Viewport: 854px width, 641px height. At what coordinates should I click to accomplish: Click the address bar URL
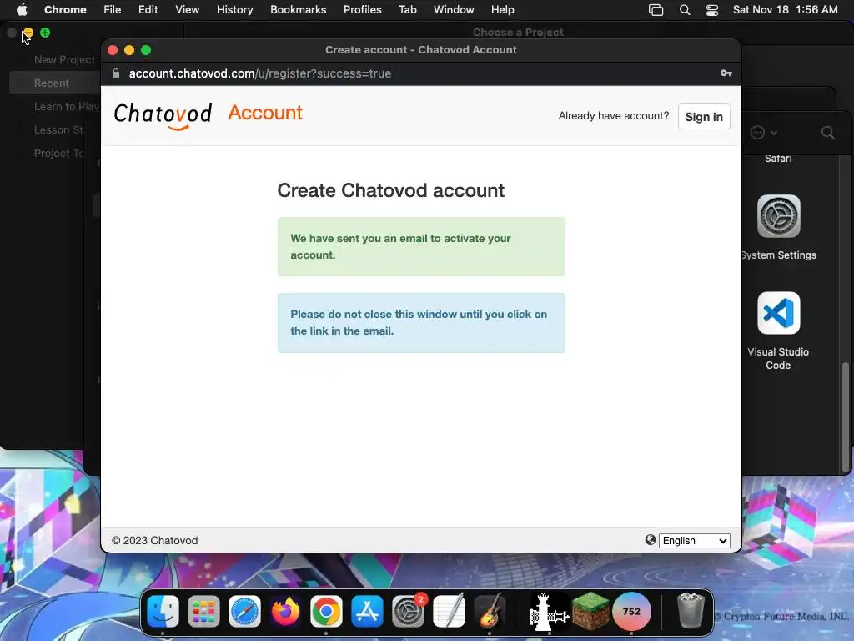coord(260,73)
